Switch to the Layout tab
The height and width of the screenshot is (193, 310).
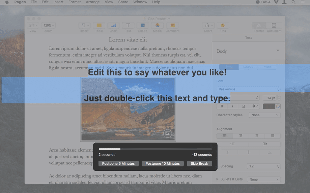pos(248,67)
